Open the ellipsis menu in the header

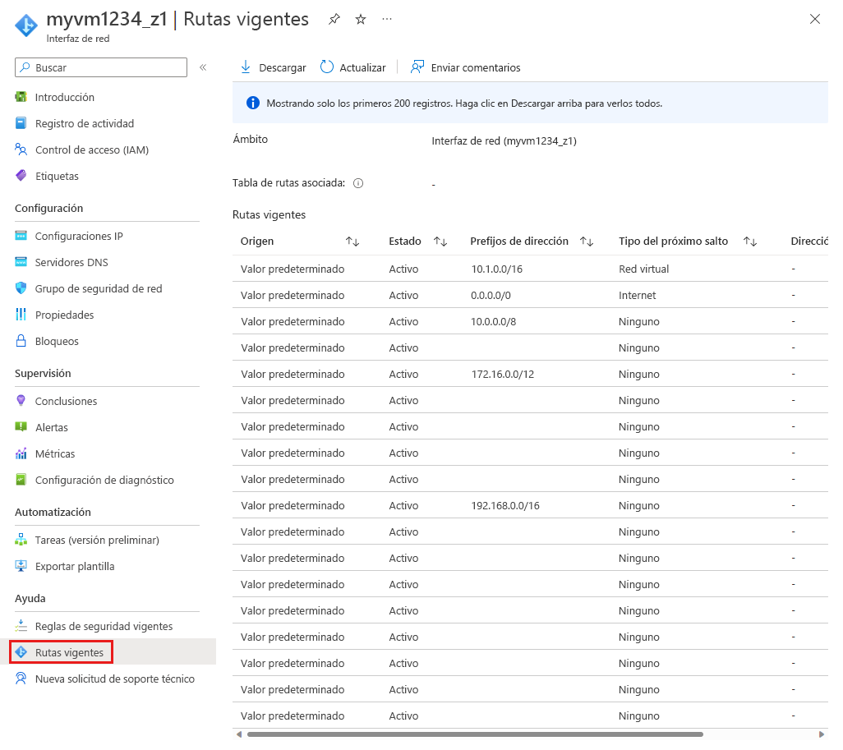386,19
